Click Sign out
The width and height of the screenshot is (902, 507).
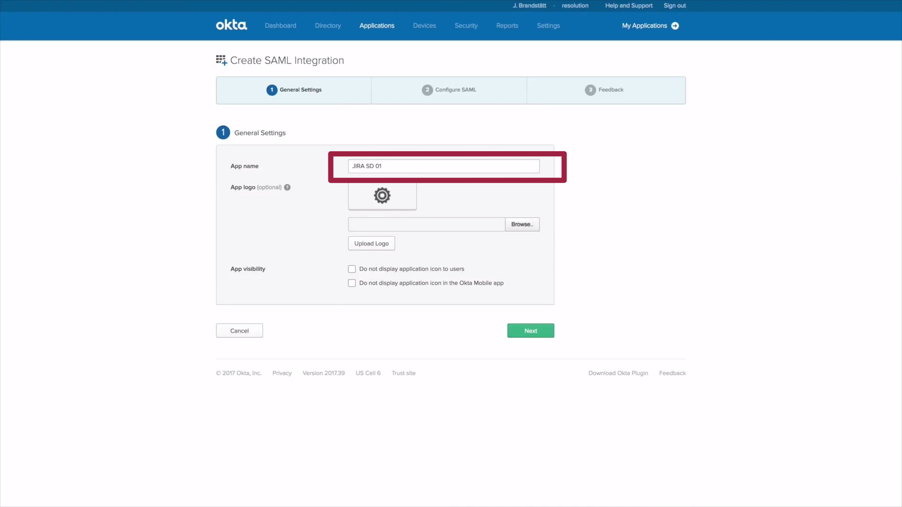(675, 6)
